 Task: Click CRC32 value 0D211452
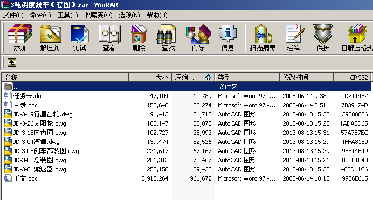(x=355, y=96)
